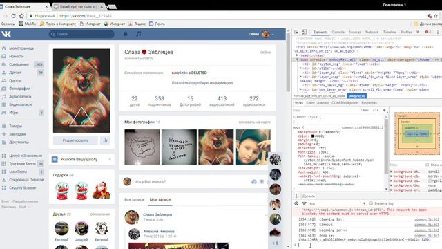Open Новости in left sidebar
The image size is (442, 249).
pyautogui.click(x=17, y=56)
